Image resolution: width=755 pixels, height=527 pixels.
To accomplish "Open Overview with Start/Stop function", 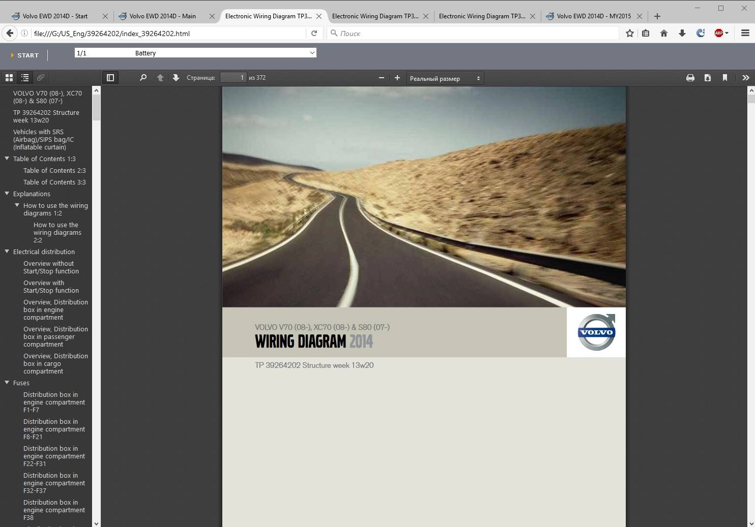I will pyautogui.click(x=51, y=287).
